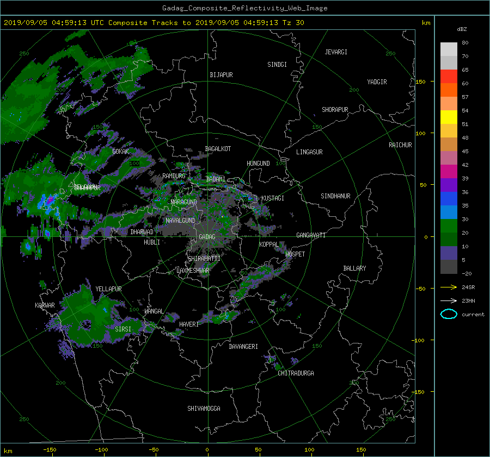Click the CHITRADURGA city label

click(x=296, y=373)
